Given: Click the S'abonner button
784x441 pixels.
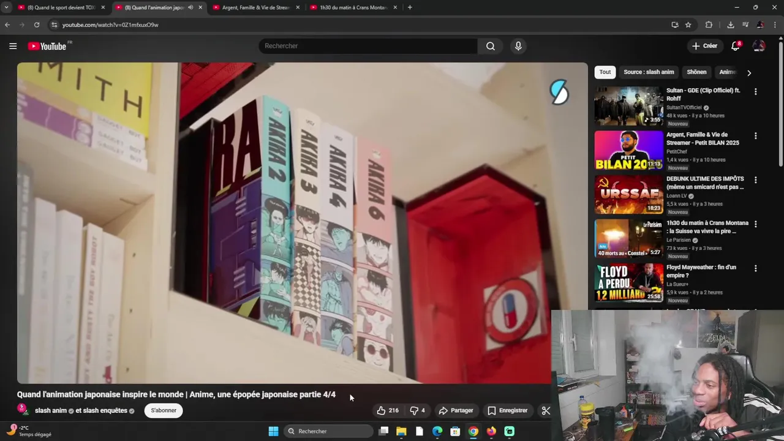Looking at the screenshot, I should click(164, 410).
